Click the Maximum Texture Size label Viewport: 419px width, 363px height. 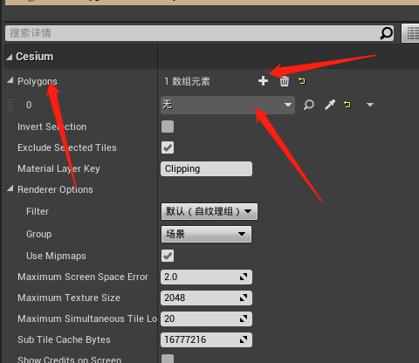(69, 298)
